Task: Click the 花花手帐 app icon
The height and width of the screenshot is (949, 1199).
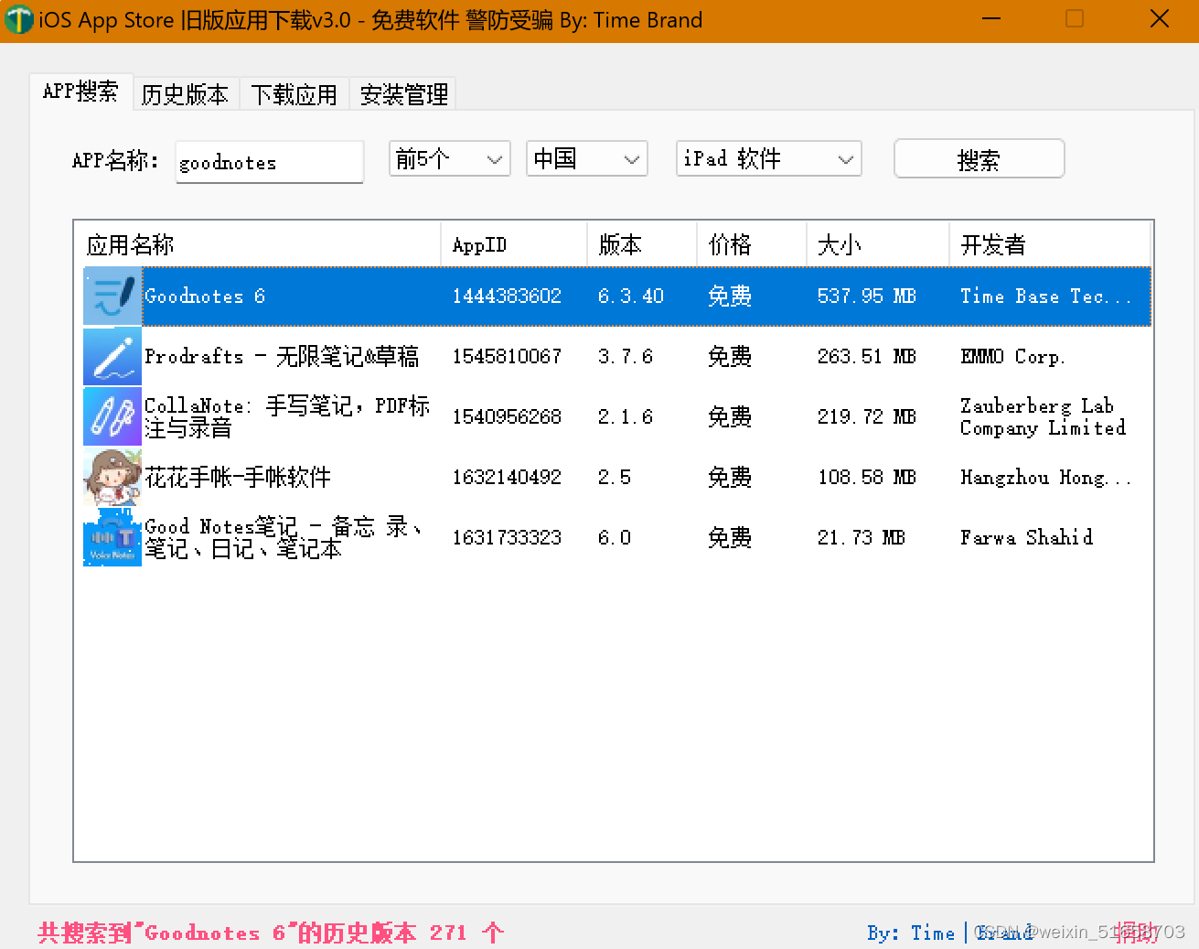Action: click(x=112, y=477)
